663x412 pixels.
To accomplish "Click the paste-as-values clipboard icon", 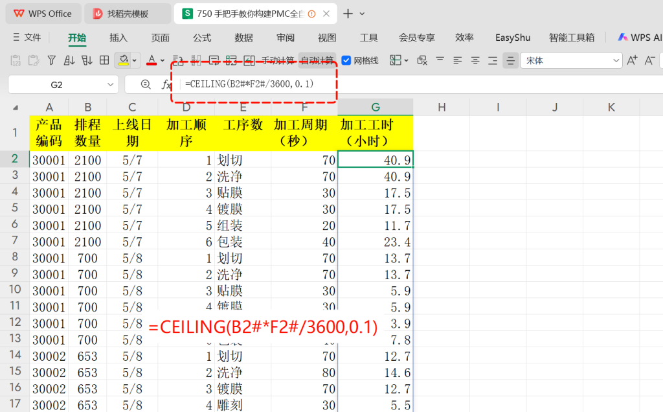I will pos(16,60).
